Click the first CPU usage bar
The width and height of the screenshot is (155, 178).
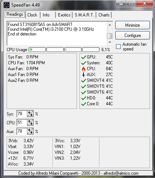(37, 50)
